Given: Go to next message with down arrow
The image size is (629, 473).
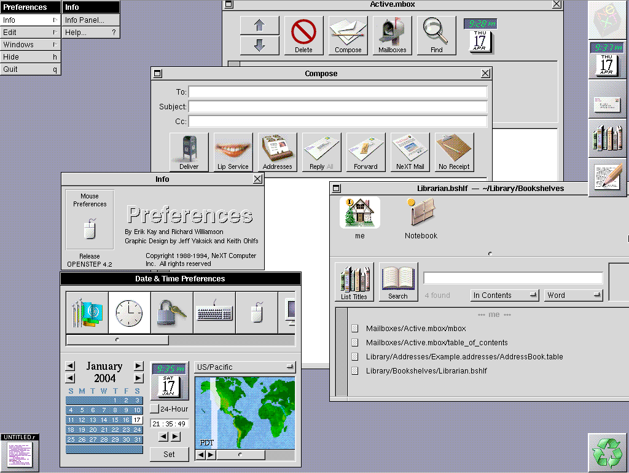Looking at the screenshot, I should click(260, 45).
